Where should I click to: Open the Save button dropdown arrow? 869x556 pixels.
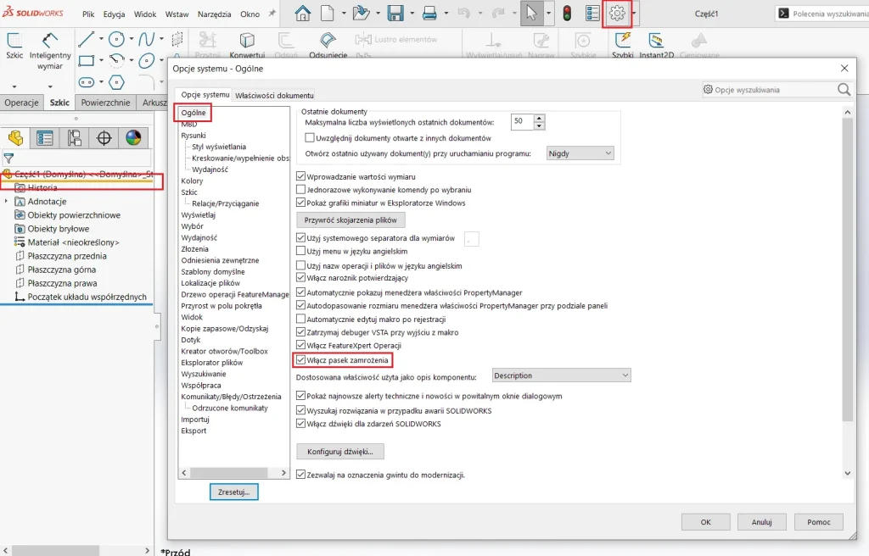[412, 14]
